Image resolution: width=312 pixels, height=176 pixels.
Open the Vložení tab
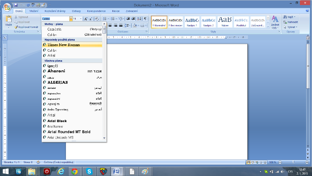tap(34, 11)
